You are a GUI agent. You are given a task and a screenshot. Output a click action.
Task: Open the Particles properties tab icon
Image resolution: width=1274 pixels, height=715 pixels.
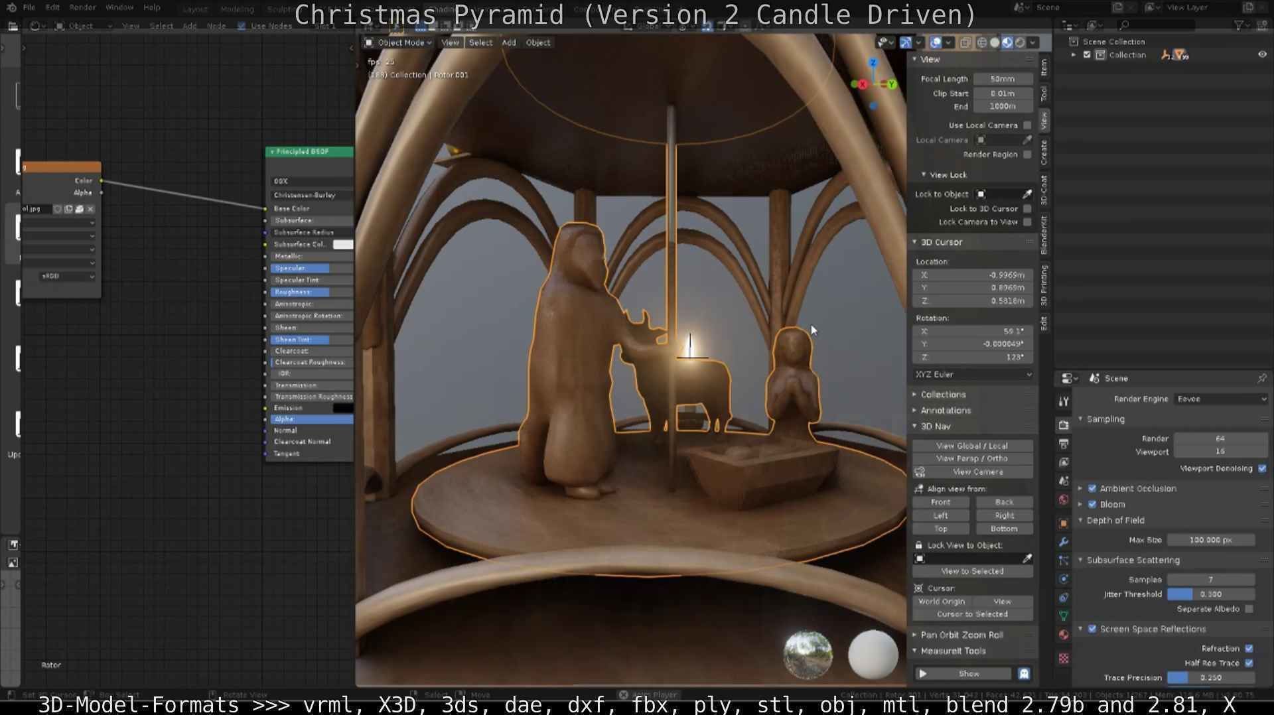(1064, 560)
